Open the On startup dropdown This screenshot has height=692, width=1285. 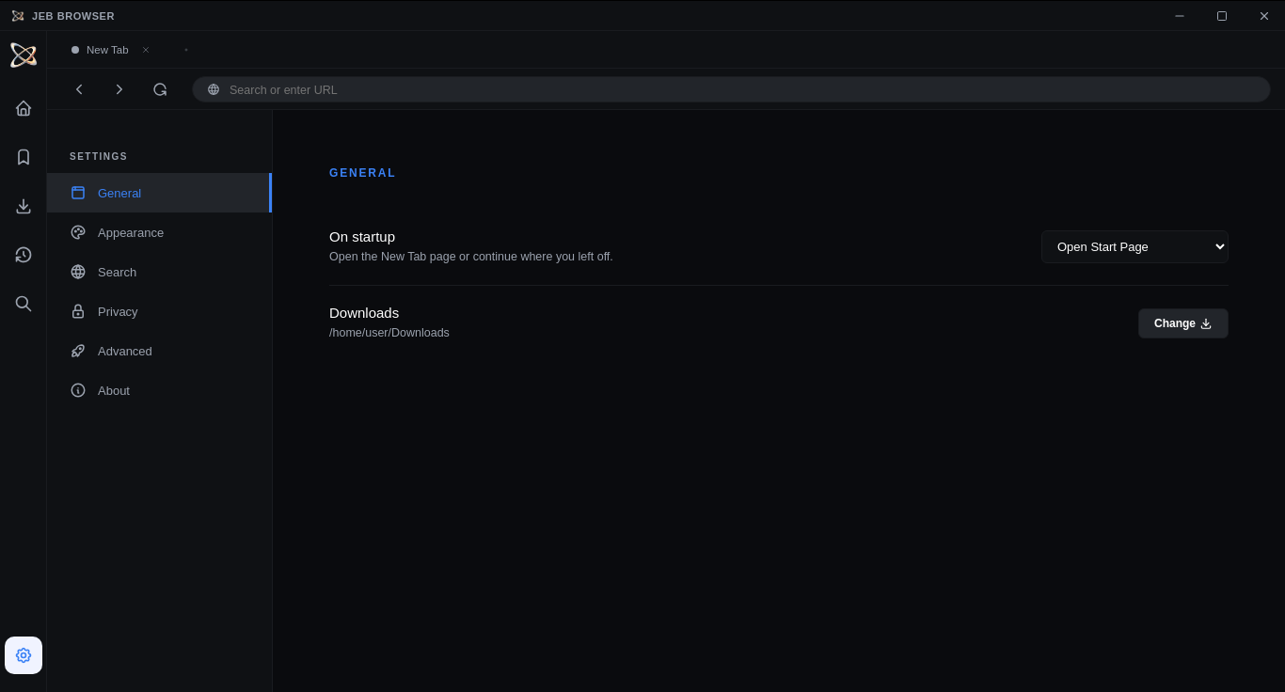pos(1134,246)
